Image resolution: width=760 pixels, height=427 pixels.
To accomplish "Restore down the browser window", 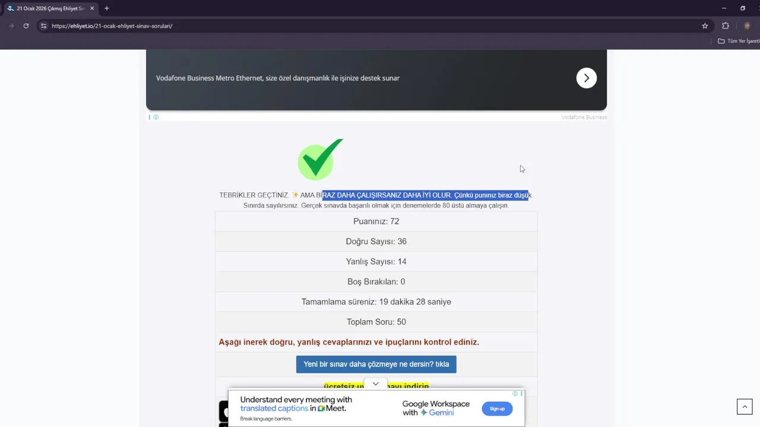I will click(743, 8).
